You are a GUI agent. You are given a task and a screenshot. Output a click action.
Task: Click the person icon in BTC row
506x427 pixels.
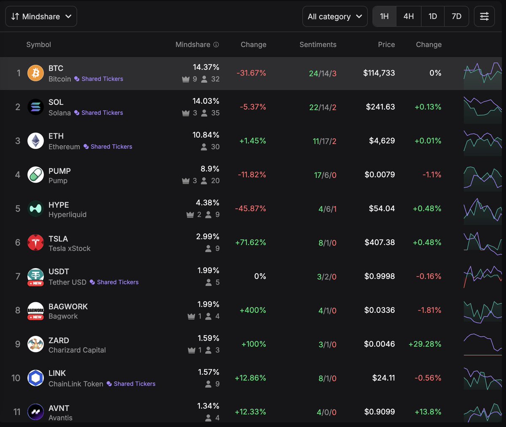(x=204, y=79)
